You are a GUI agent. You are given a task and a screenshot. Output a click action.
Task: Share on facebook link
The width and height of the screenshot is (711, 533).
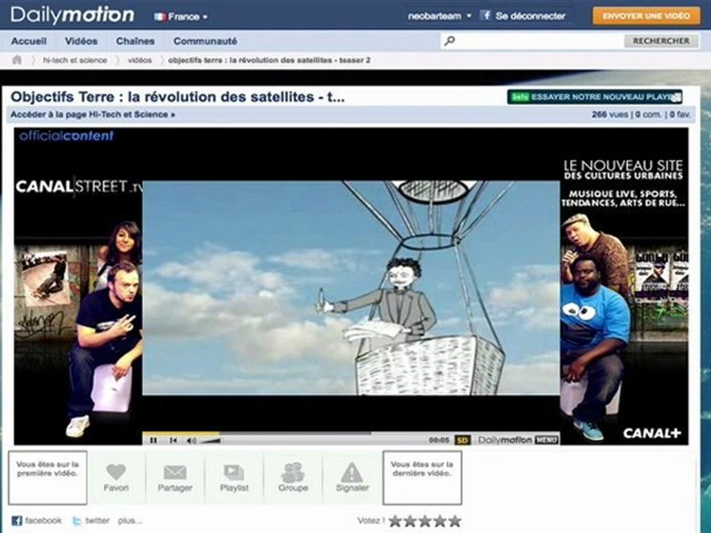37,520
